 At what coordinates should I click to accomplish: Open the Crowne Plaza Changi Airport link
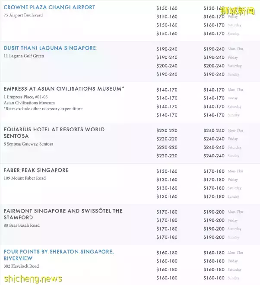(49, 7)
